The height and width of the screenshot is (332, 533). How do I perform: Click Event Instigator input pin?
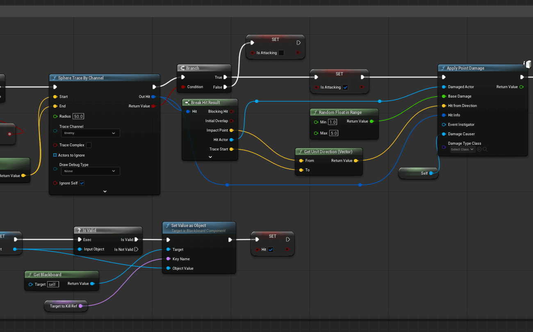coord(444,125)
